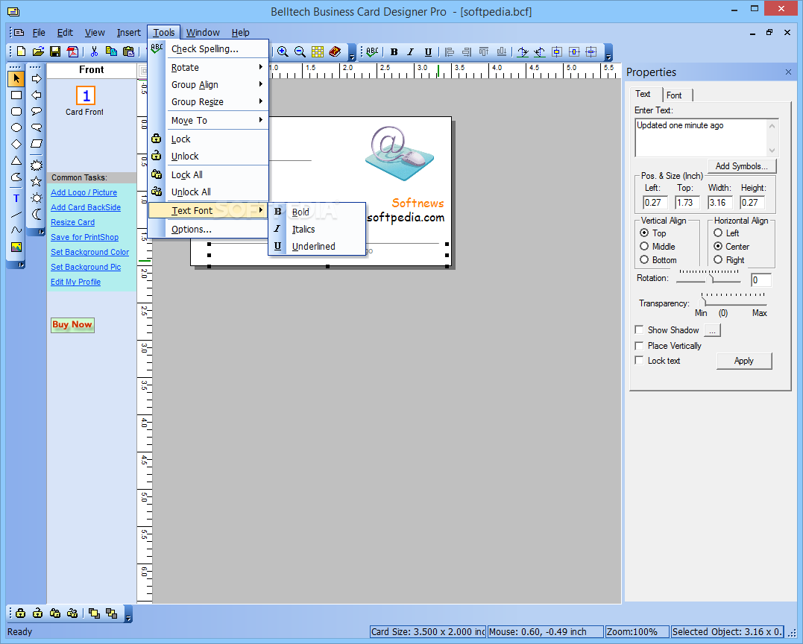Screen dimensions: 803x644
Task: Open the Set Background Color link
Action: tap(89, 252)
